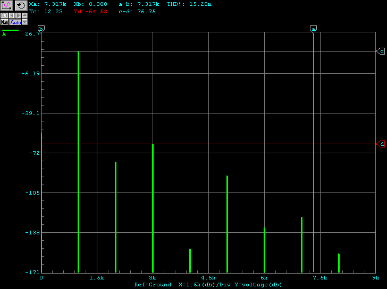Select horizontal cursor marker d

click(381, 144)
